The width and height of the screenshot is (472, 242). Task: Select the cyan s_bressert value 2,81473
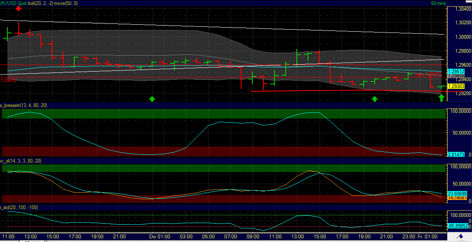pyautogui.click(x=456, y=155)
